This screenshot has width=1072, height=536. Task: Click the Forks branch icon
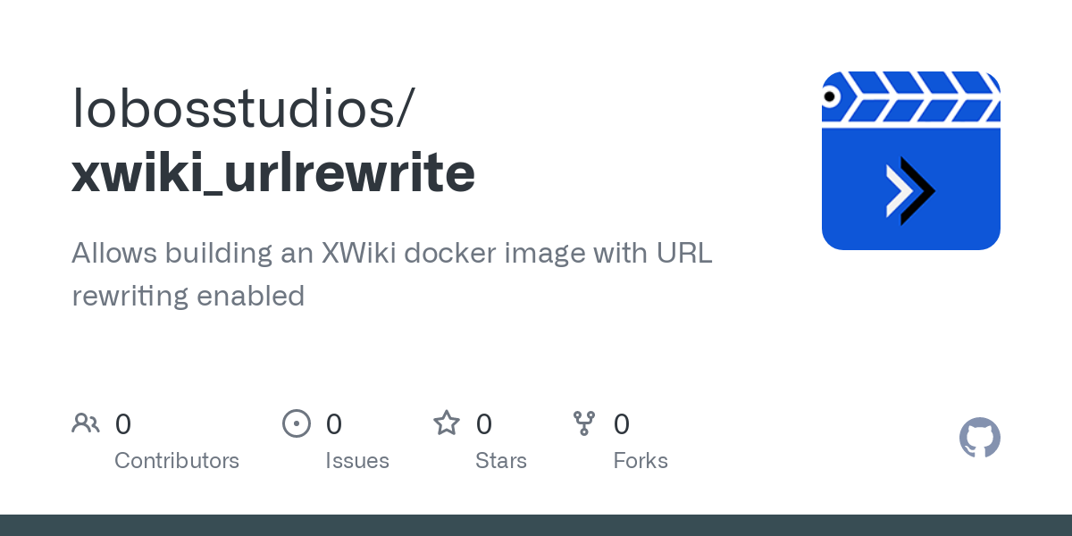(584, 423)
